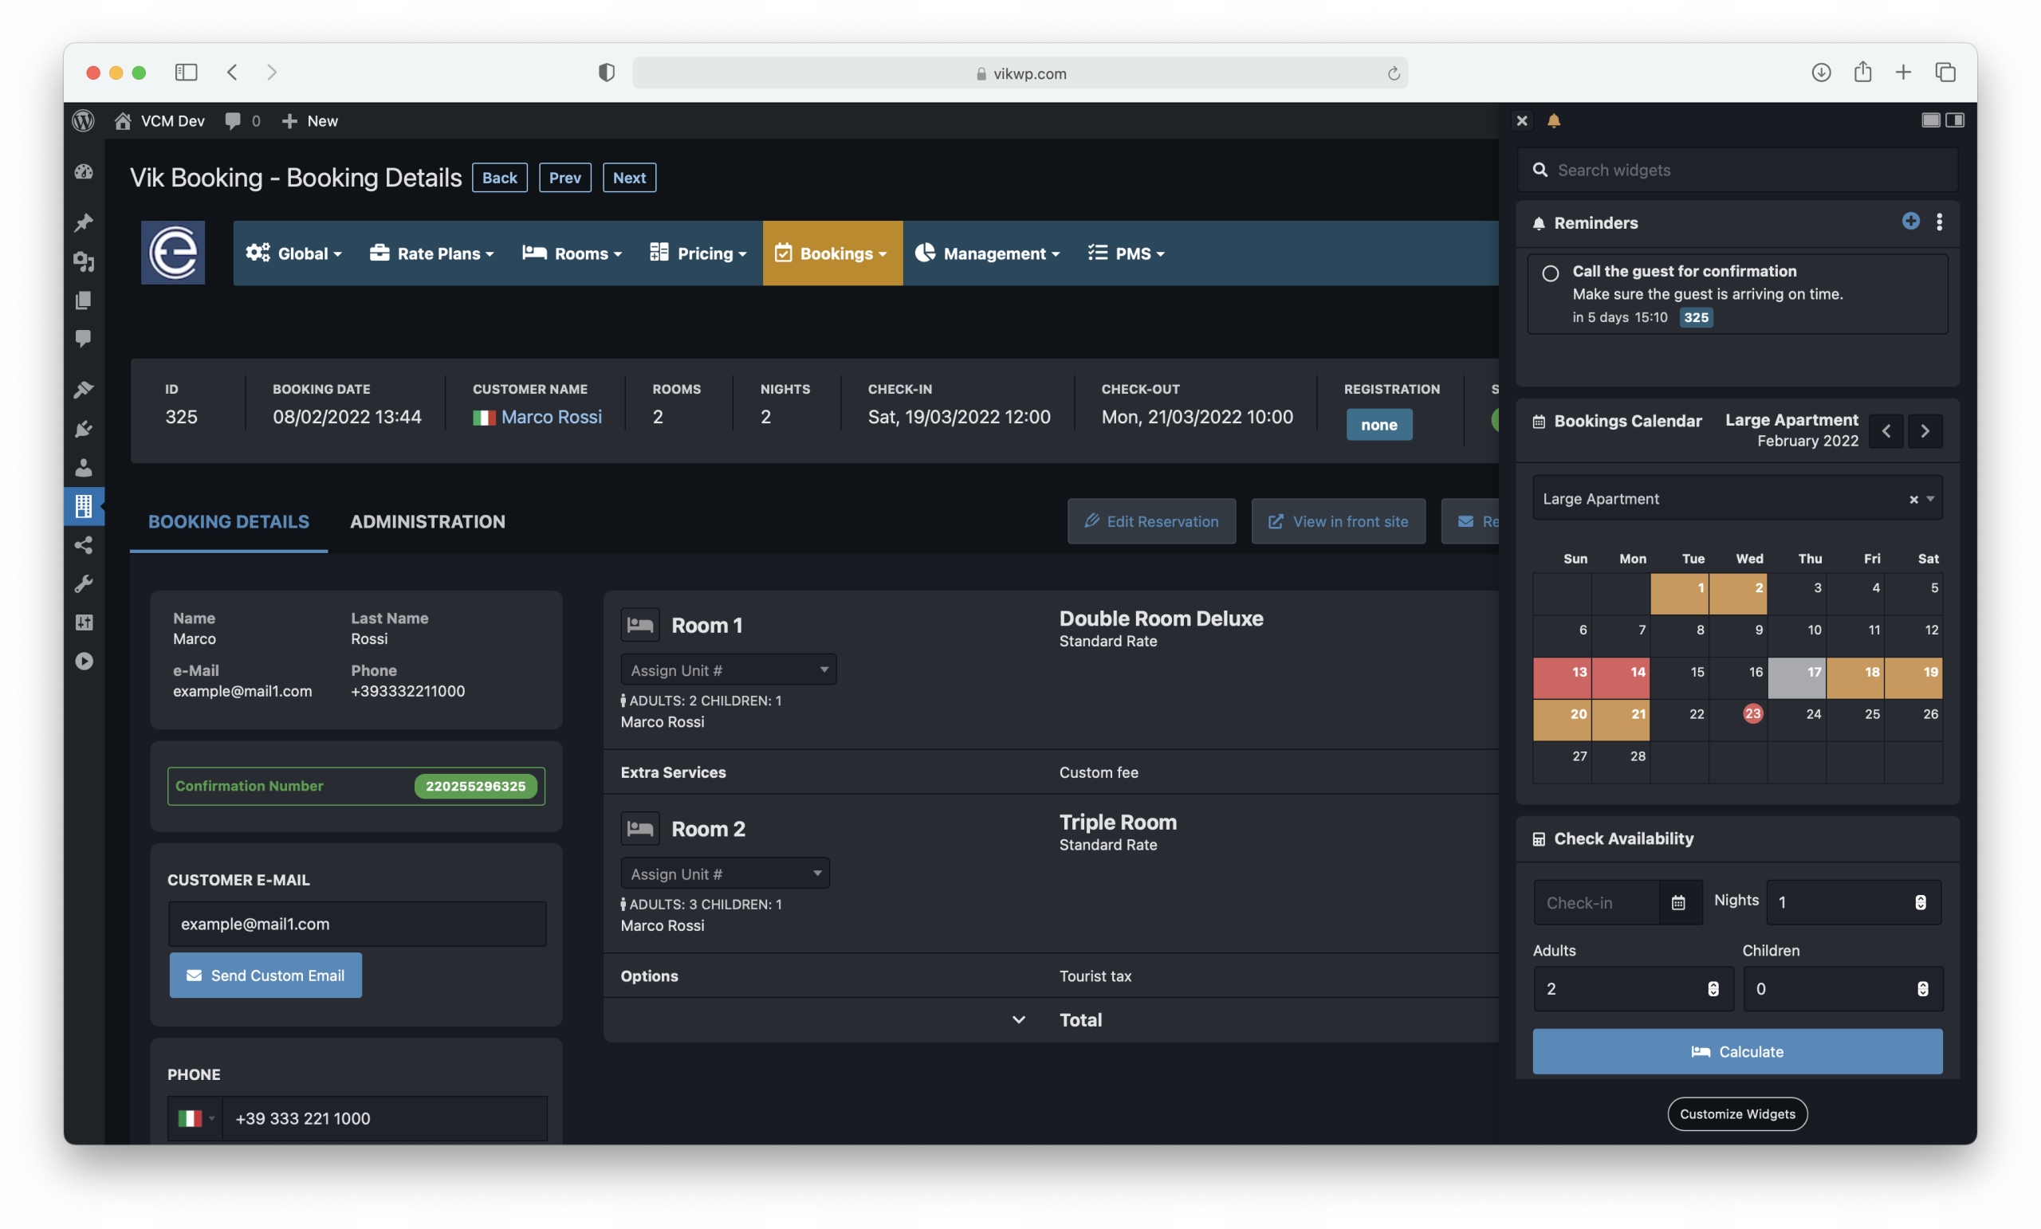The width and height of the screenshot is (2041, 1229).
Task: Click the Send Custom Email button
Action: [266, 975]
